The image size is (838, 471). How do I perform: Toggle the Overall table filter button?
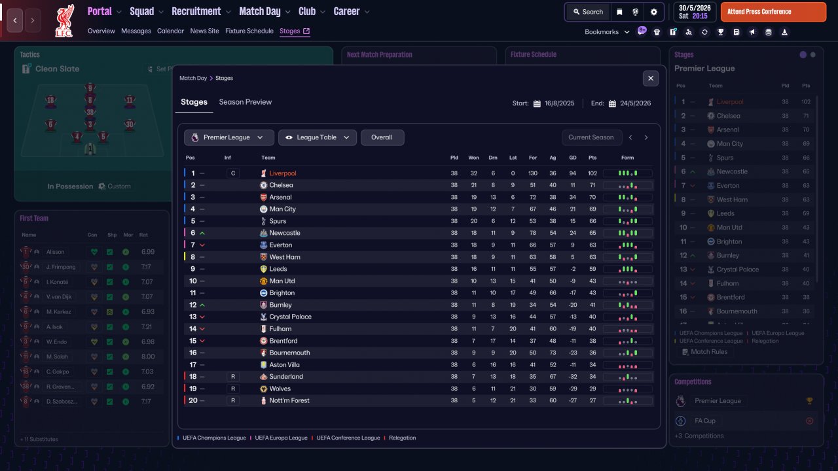(x=382, y=137)
